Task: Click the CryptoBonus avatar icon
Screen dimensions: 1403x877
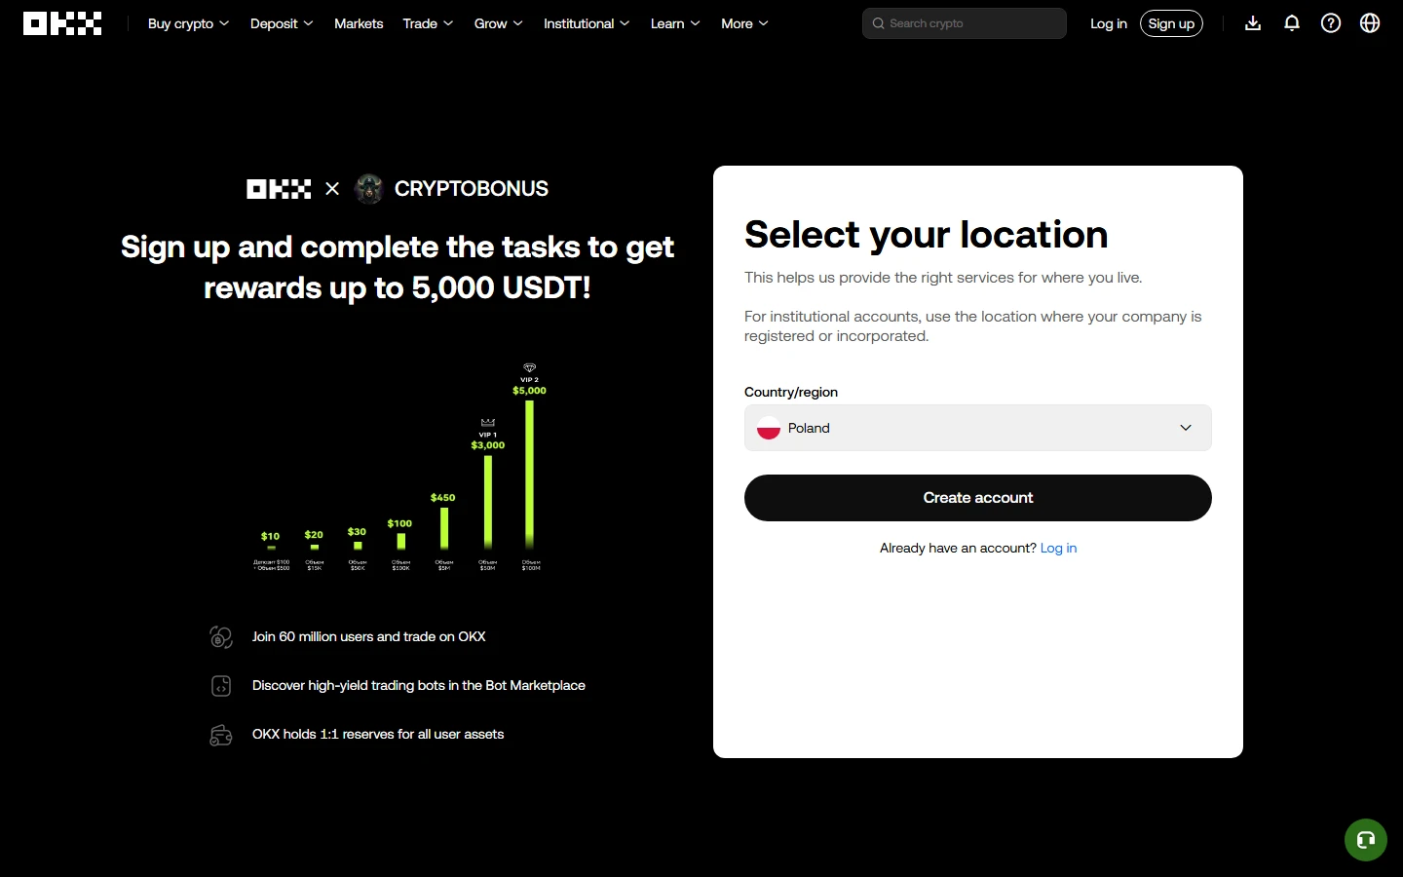Action: tap(369, 189)
